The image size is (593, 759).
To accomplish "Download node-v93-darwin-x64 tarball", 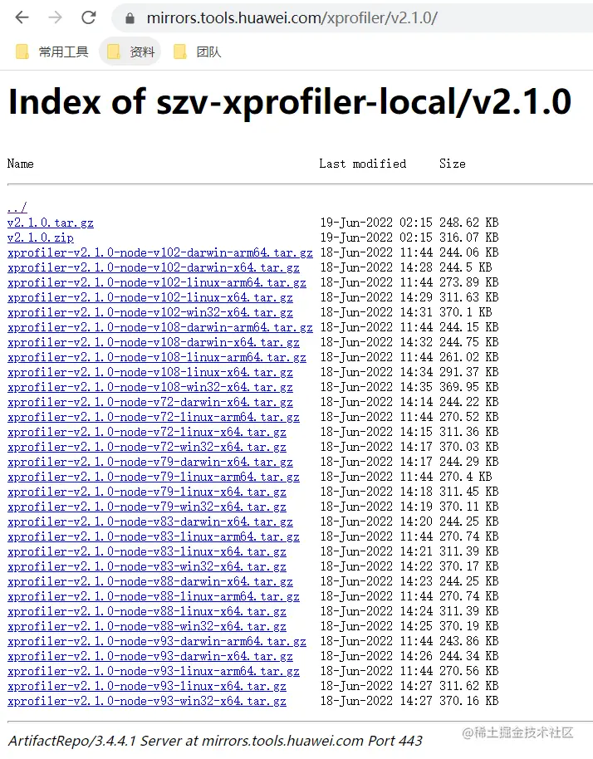I will [150, 656].
